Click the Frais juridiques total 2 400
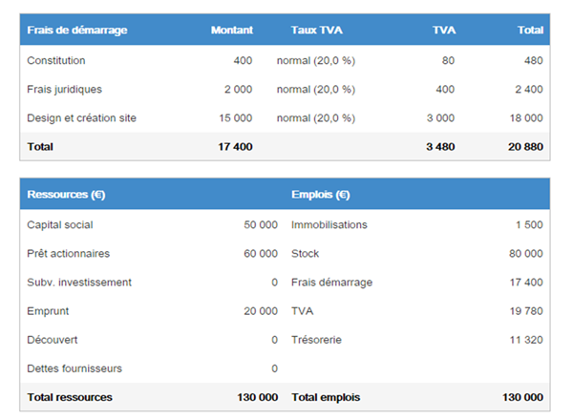The width and height of the screenshot is (573, 420). pos(529,89)
